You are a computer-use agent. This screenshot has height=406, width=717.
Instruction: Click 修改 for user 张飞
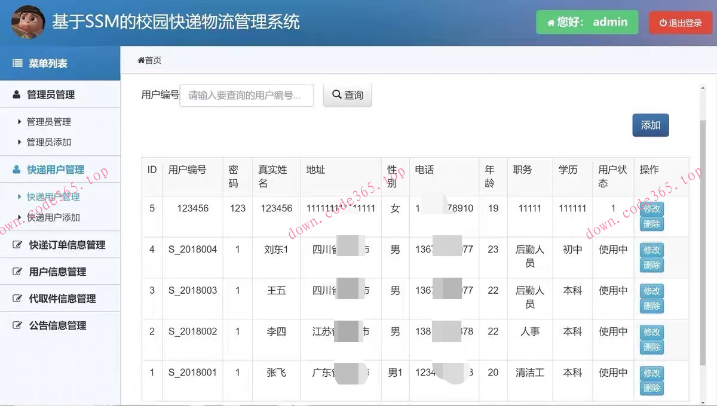click(651, 372)
